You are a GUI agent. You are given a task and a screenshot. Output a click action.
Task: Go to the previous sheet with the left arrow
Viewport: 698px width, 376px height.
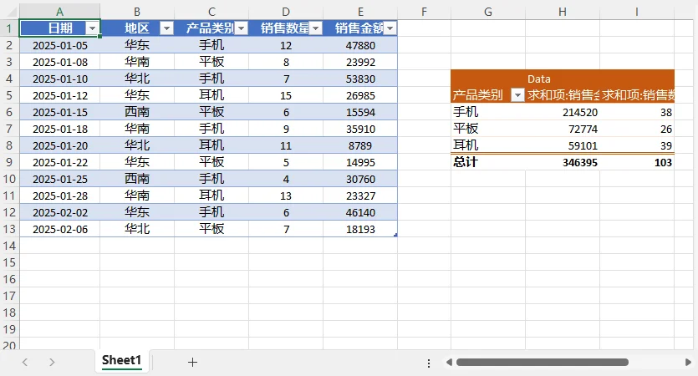(25, 362)
